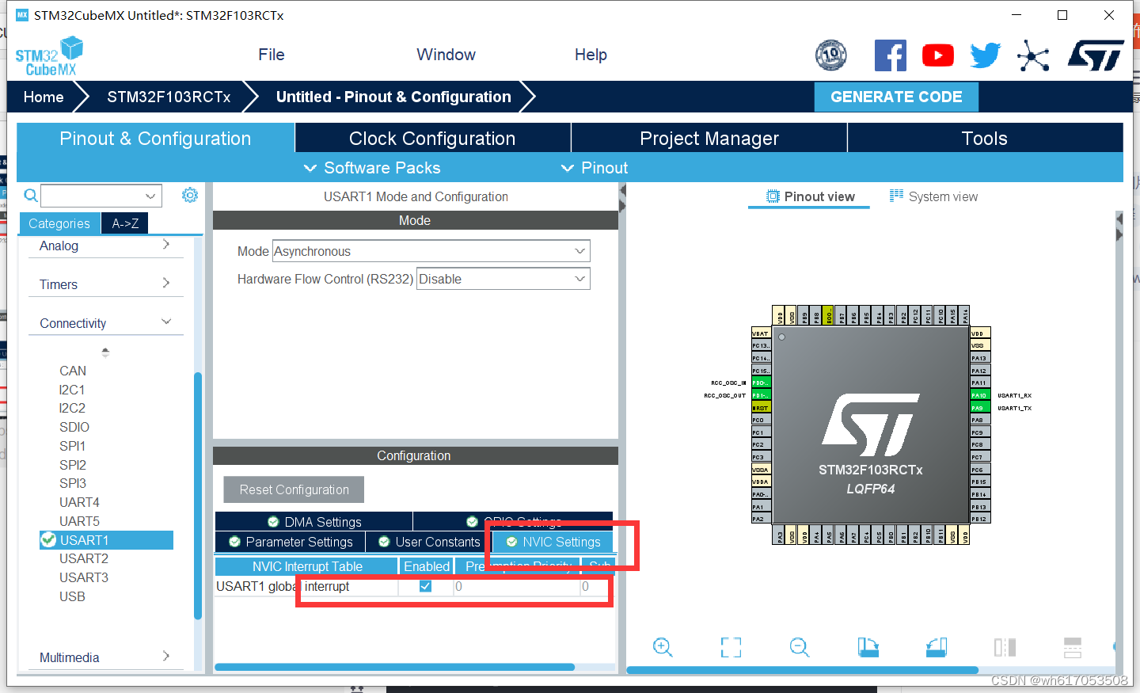Go to Home breadcrumb
The width and height of the screenshot is (1140, 693).
coord(44,97)
